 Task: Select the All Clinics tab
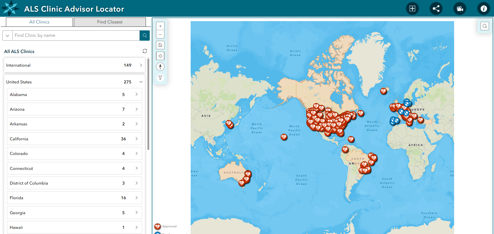39,22
